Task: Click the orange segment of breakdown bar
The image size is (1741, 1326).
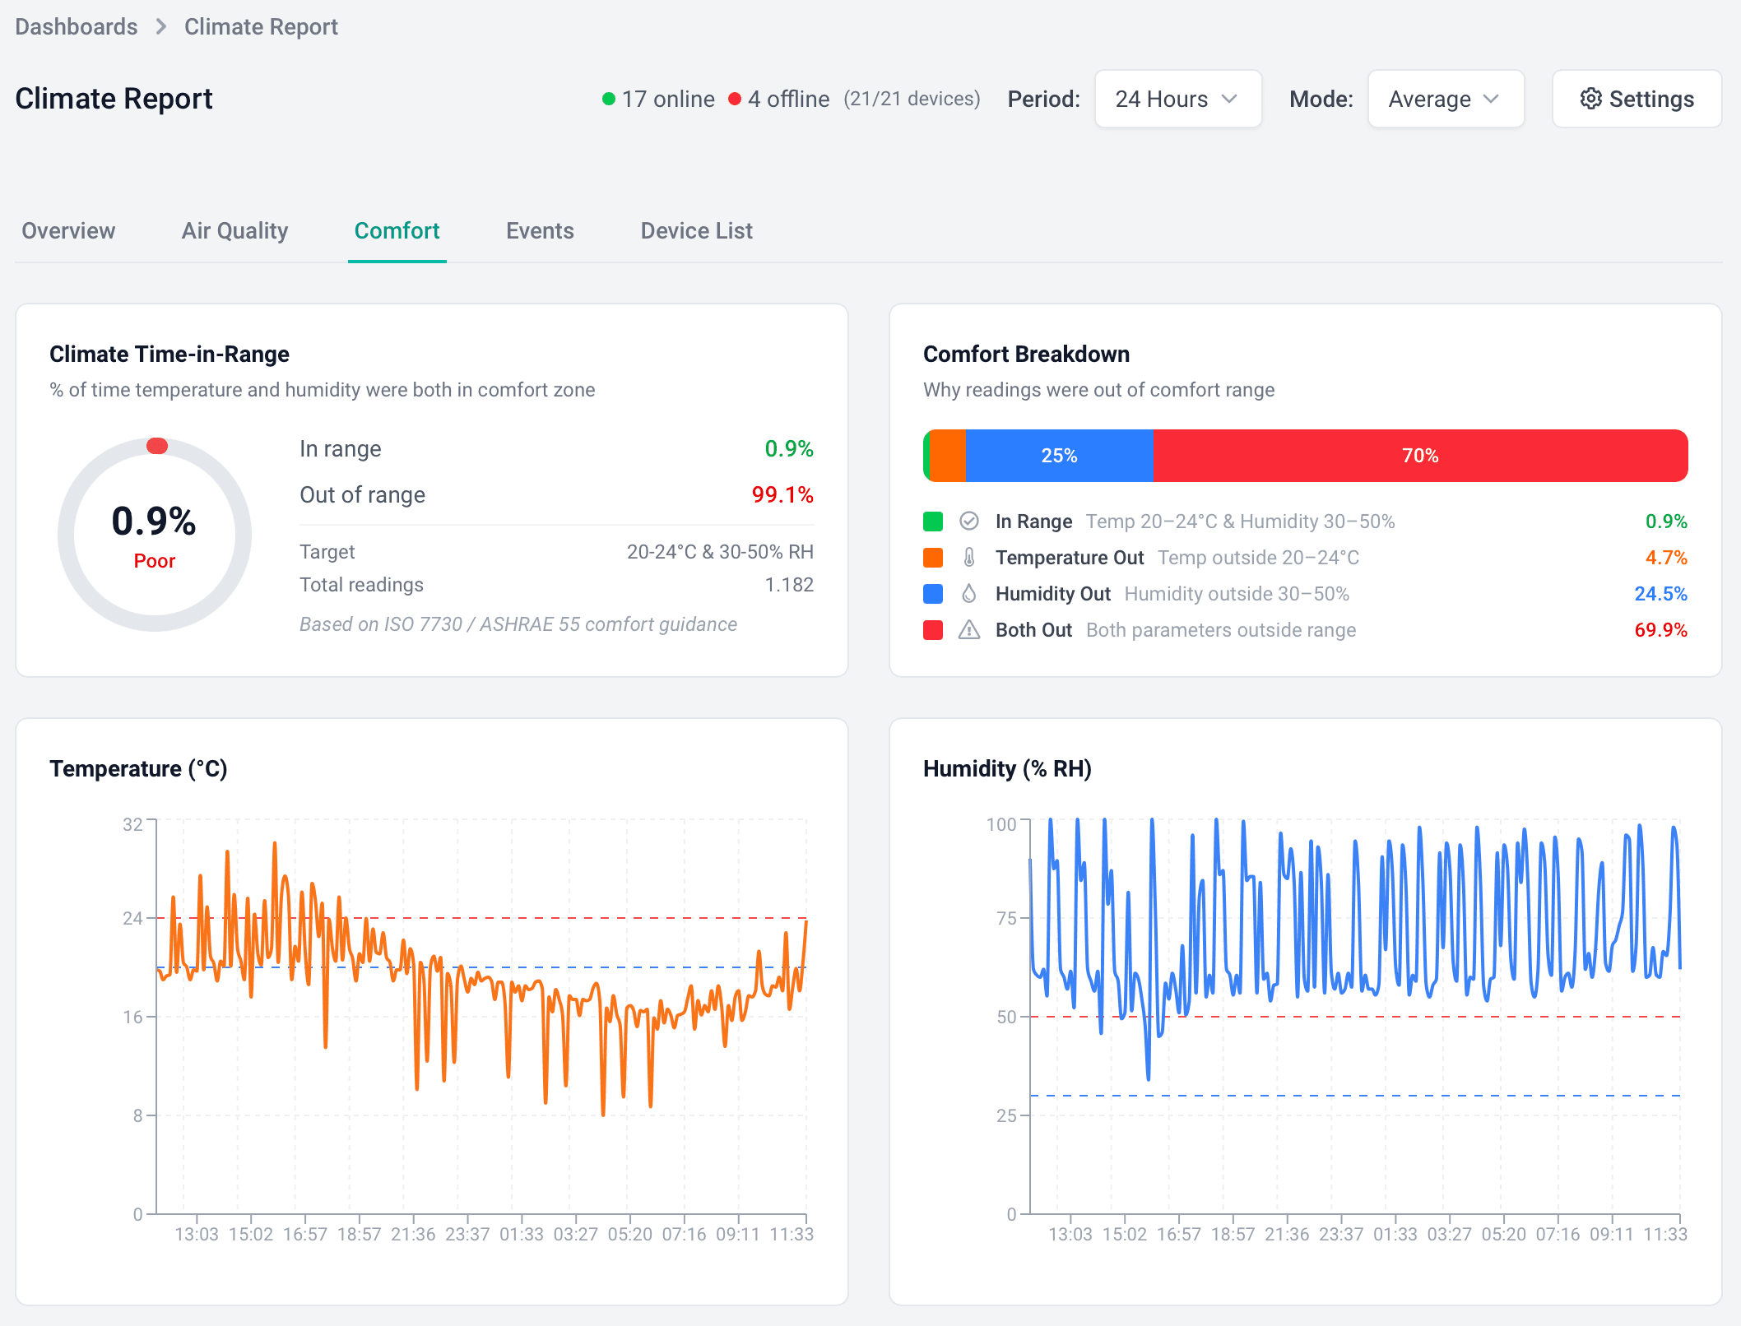Action: [948, 456]
